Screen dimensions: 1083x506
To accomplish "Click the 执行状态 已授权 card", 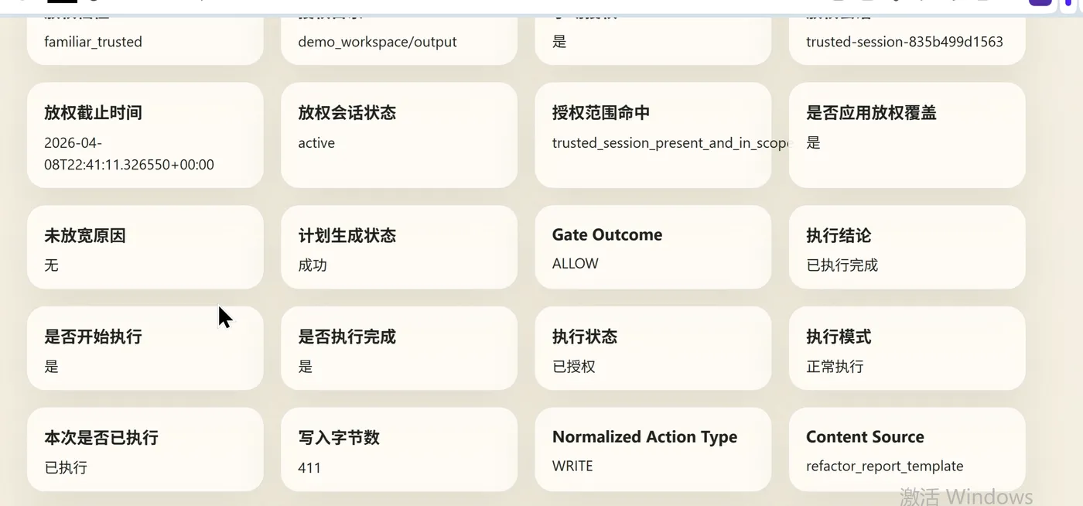I will click(x=652, y=348).
